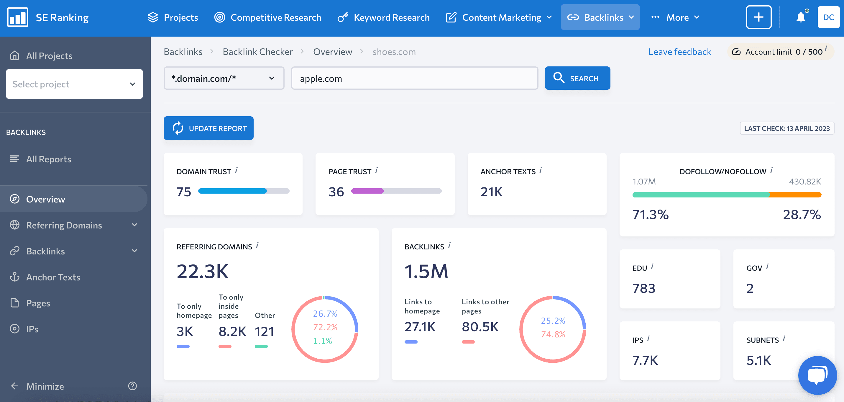This screenshot has width=844, height=402.
Task: Open notifications bell icon
Action: coord(801,17)
